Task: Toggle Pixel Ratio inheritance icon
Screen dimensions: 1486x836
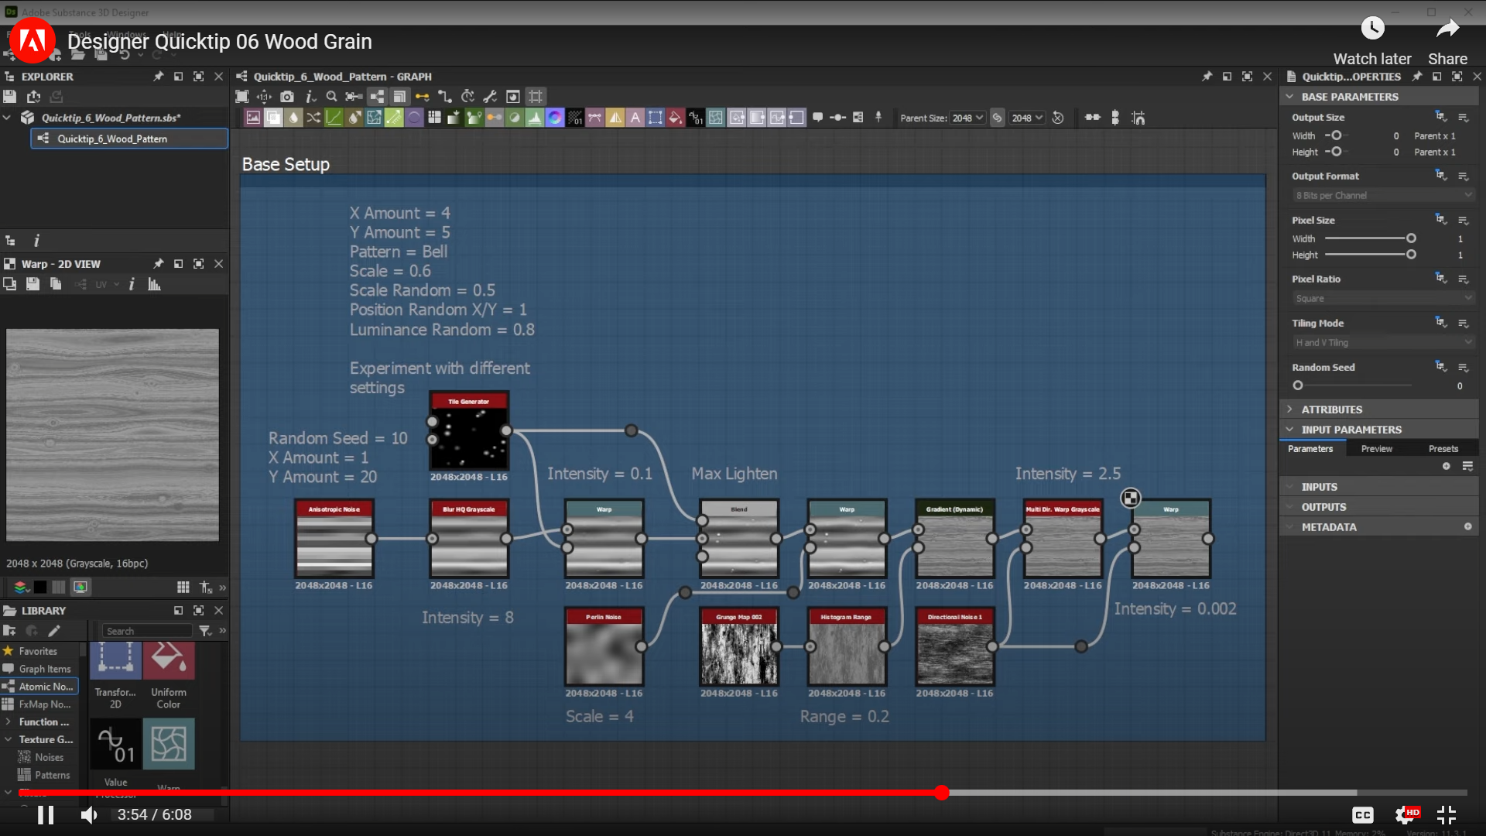Action: pyautogui.click(x=1440, y=278)
